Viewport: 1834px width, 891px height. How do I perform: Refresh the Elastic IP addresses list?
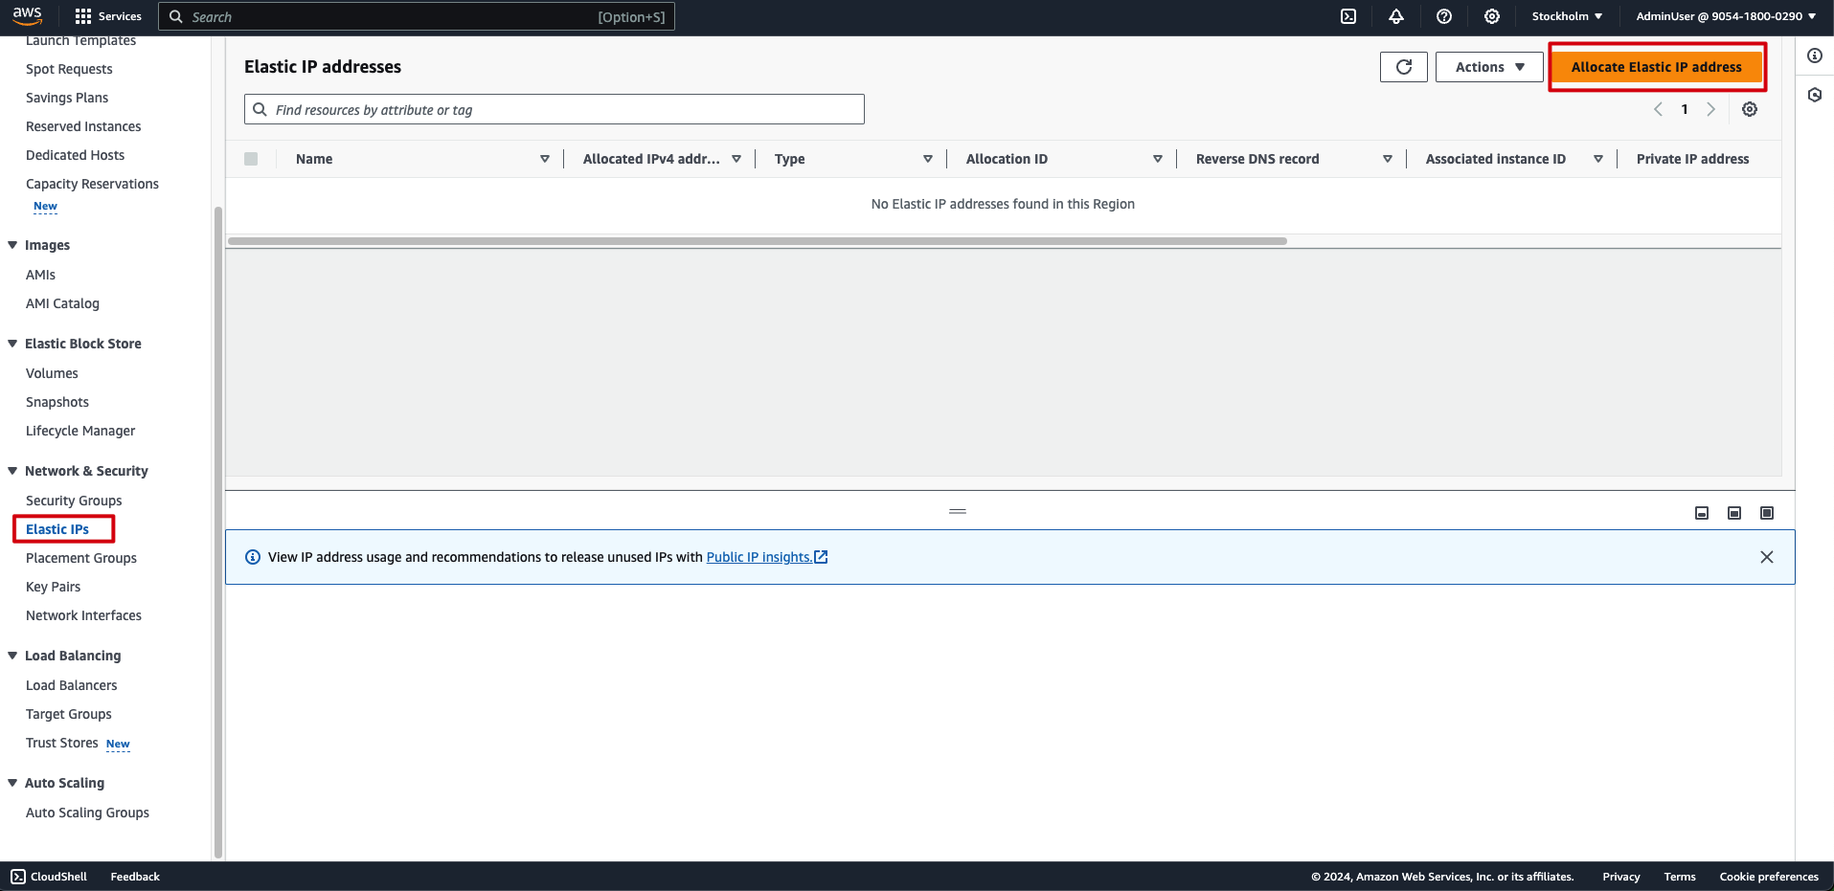[1404, 67]
